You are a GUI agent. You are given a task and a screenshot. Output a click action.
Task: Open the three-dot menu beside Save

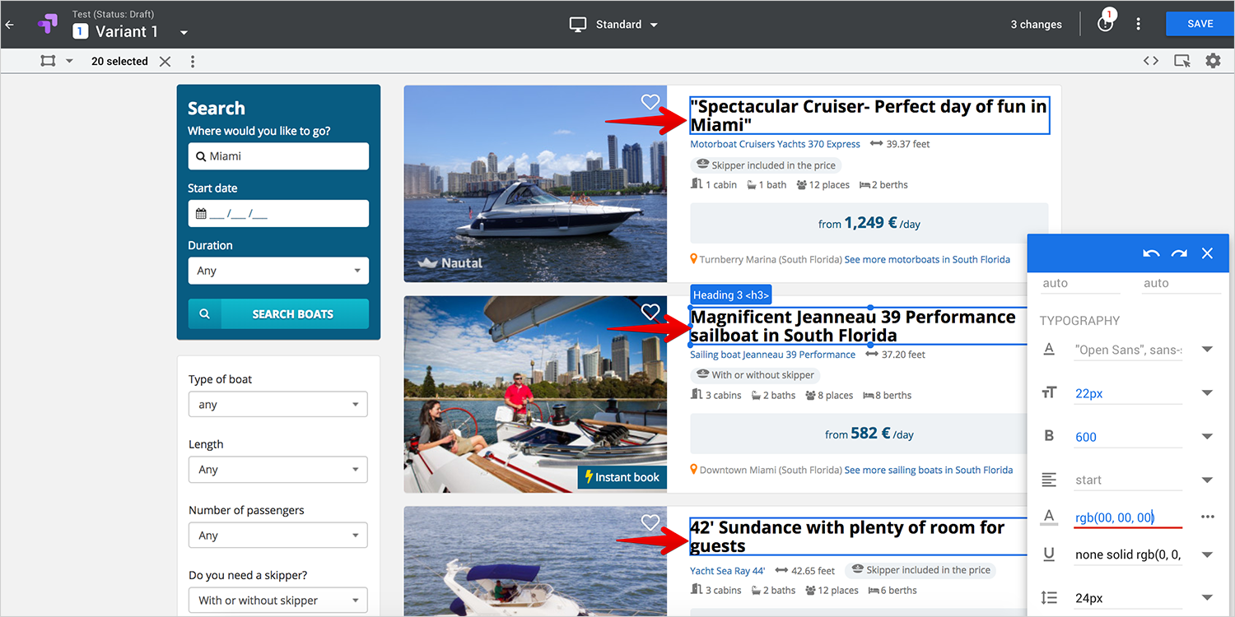(x=1139, y=24)
